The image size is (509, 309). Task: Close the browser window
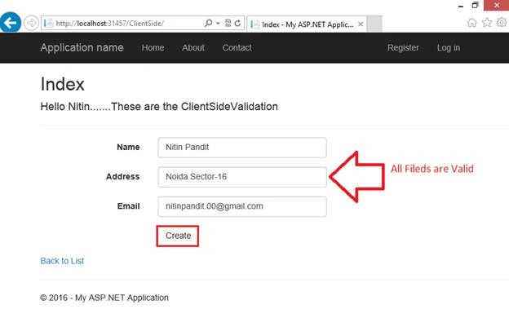(496, 5)
